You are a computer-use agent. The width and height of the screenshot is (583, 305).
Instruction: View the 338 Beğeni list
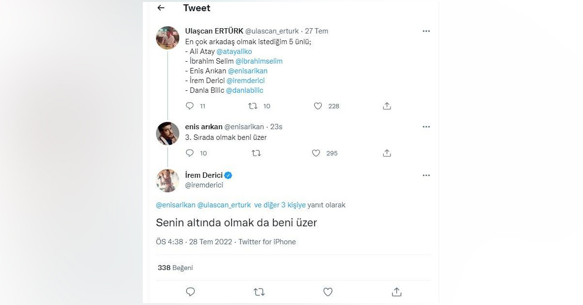click(x=175, y=267)
